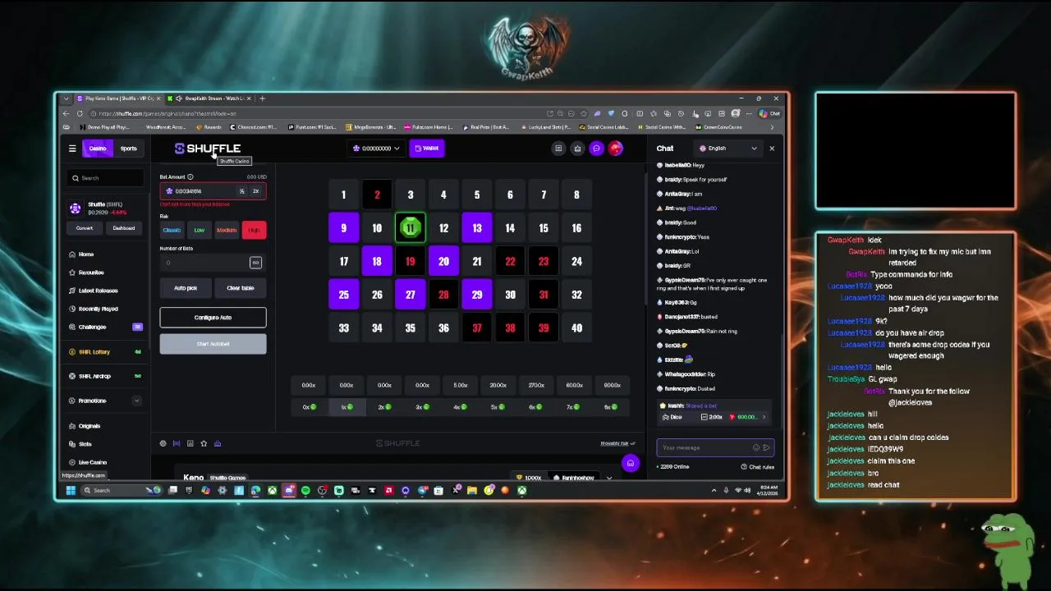Send chat message arrow icon
This screenshot has height=591, width=1051.
tap(766, 447)
